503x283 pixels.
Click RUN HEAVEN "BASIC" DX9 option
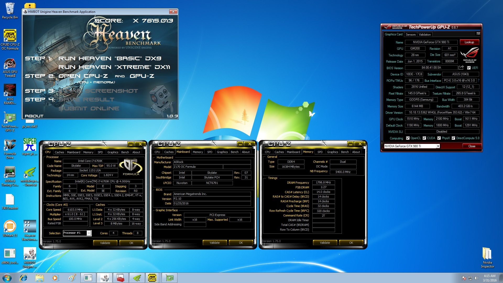[x=110, y=58]
